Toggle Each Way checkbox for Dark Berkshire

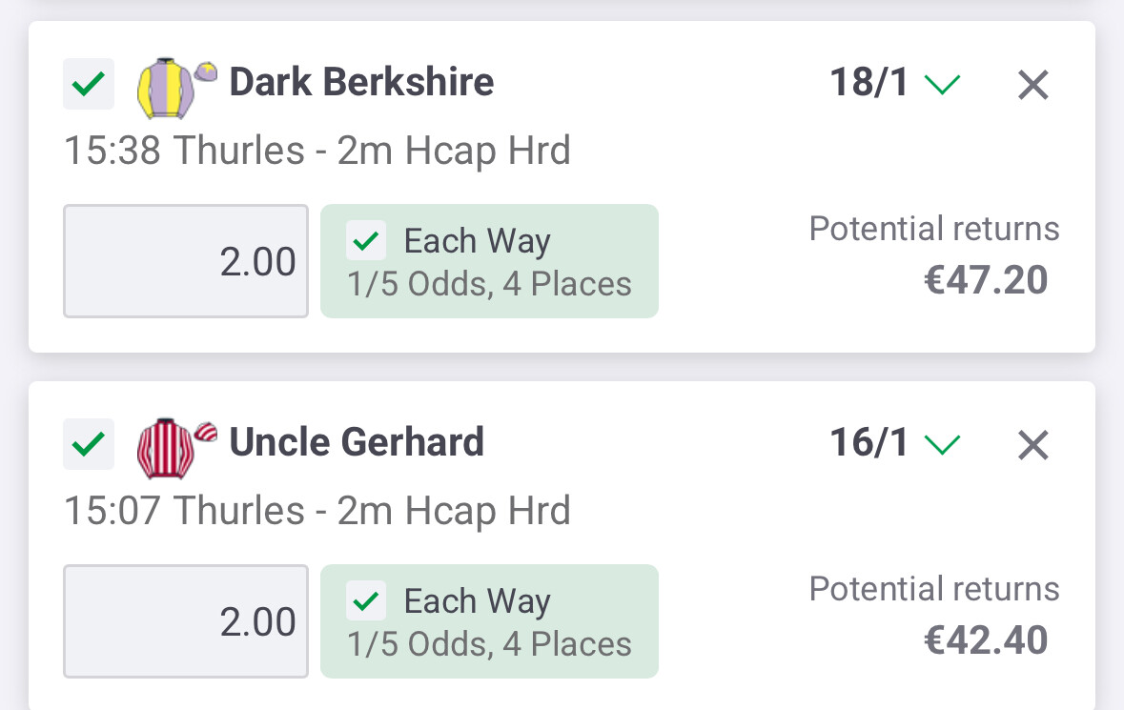pos(367,242)
